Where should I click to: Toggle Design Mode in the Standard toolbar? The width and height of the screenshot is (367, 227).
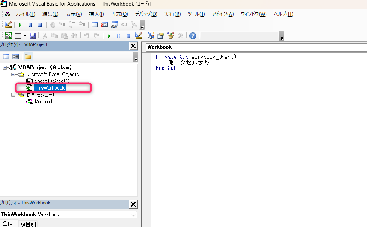pos(138,36)
